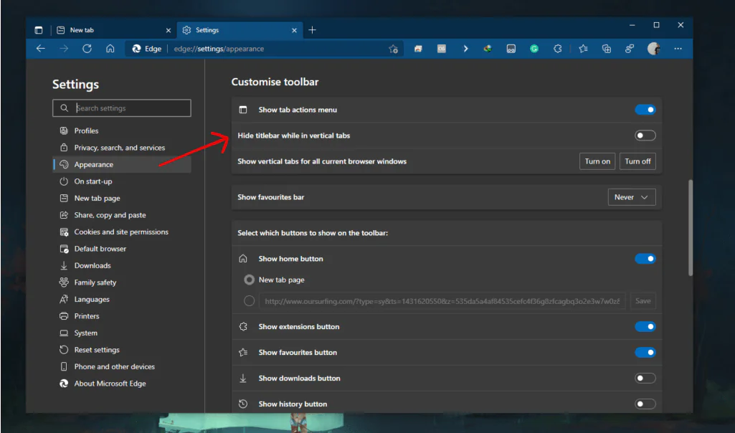Screen dimensions: 735x433
Task: Open the favourites star-list toolbar icon
Action: tap(583, 49)
